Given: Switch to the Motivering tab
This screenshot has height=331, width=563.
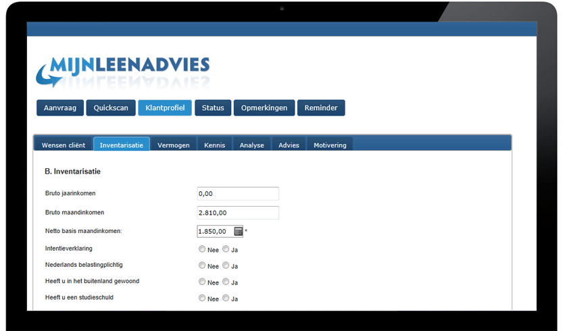Looking at the screenshot, I should coord(330,145).
